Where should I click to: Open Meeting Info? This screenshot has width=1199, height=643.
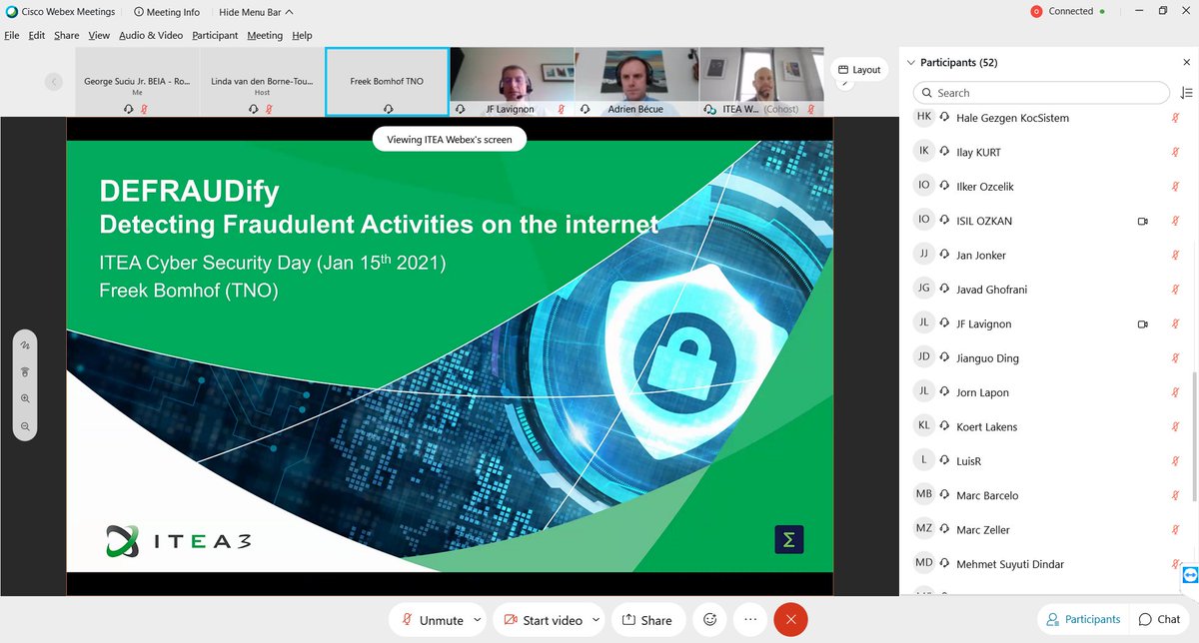click(x=167, y=12)
